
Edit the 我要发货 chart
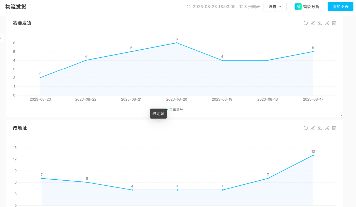point(313,23)
